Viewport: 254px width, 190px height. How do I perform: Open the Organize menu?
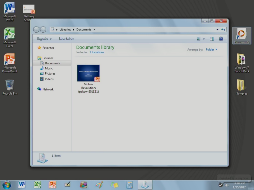(44, 39)
